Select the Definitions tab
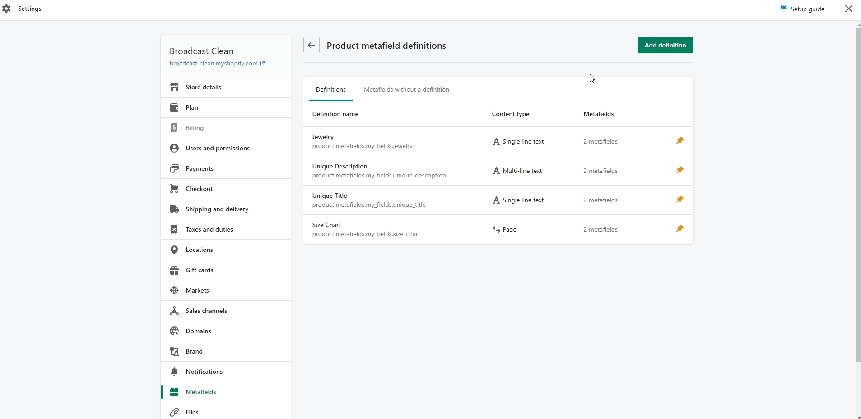 (330, 89)
